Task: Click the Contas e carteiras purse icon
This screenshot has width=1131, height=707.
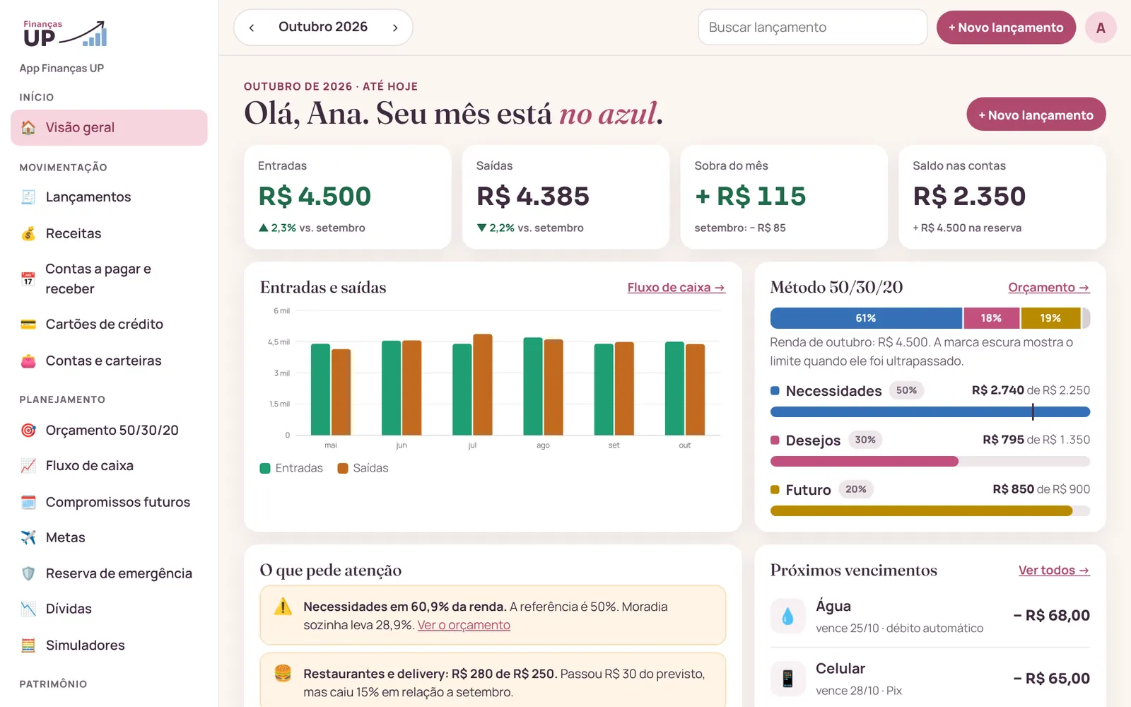Action: 28,361
